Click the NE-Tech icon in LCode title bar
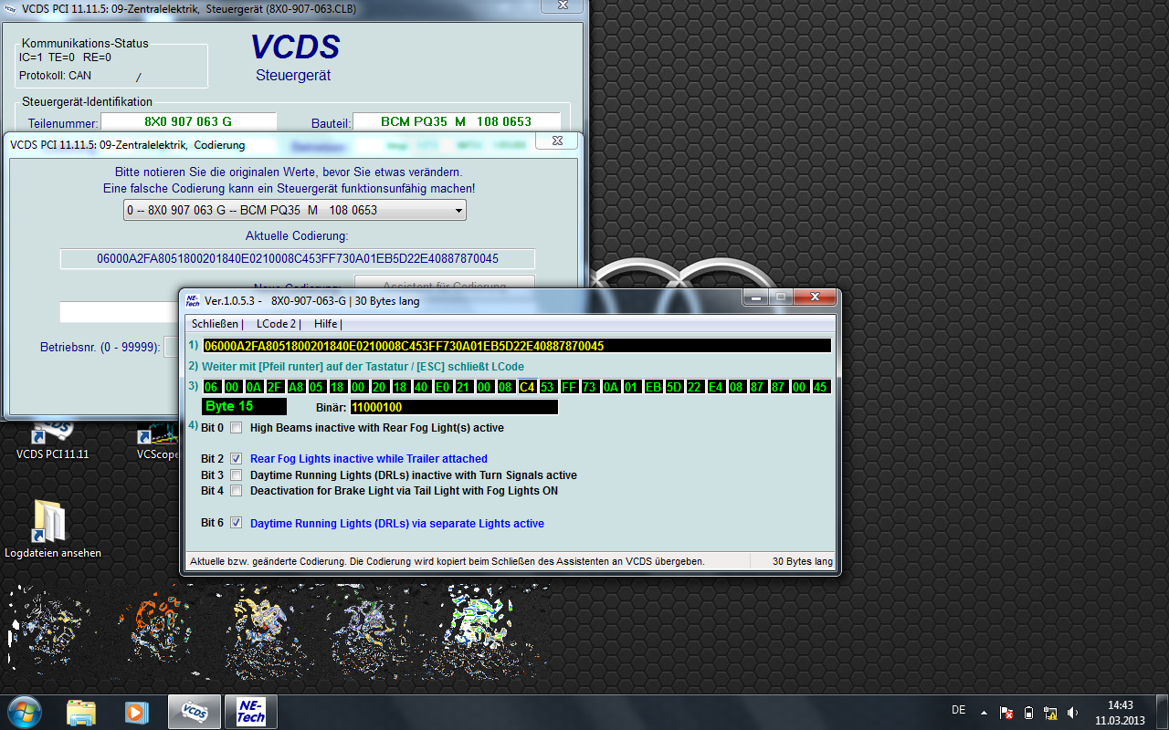Image resolution: width=1169 pixels, height=730 pixels. tap(193, 300)
